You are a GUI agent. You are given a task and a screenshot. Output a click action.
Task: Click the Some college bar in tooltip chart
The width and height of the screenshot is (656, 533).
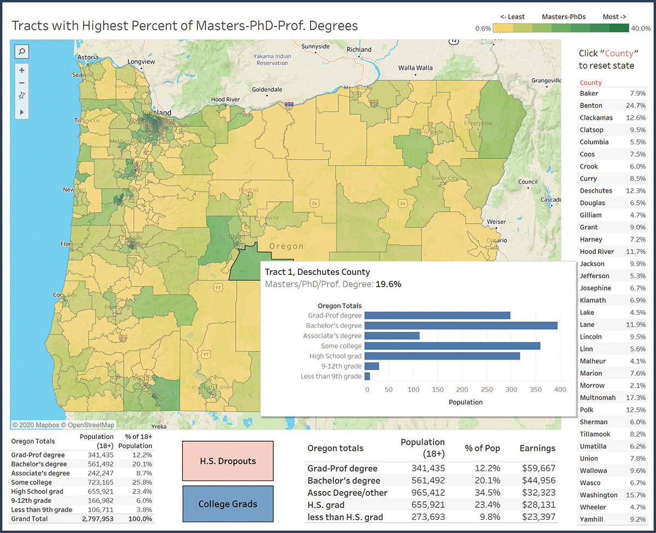coord(452,345)
